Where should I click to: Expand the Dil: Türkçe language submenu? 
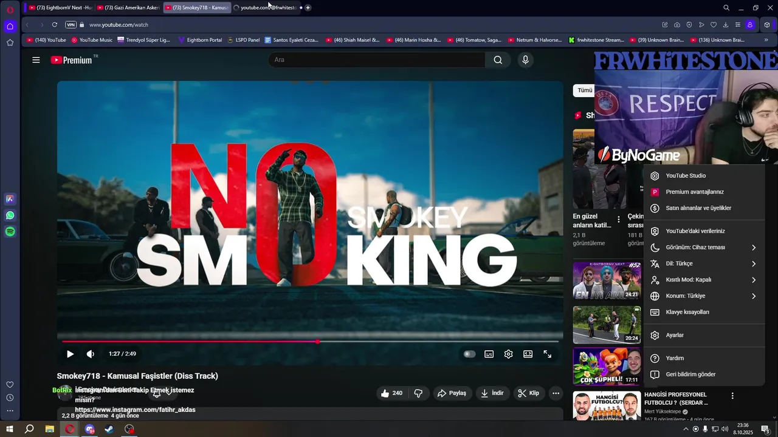click(704, 264)
